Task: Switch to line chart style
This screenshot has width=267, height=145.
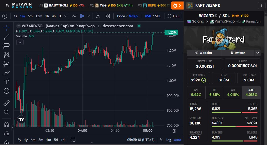Action: click(x=74, y=16)
